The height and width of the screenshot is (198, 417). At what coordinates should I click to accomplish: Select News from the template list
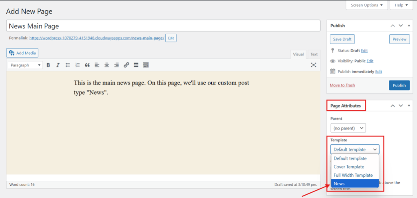coord(354,184)
